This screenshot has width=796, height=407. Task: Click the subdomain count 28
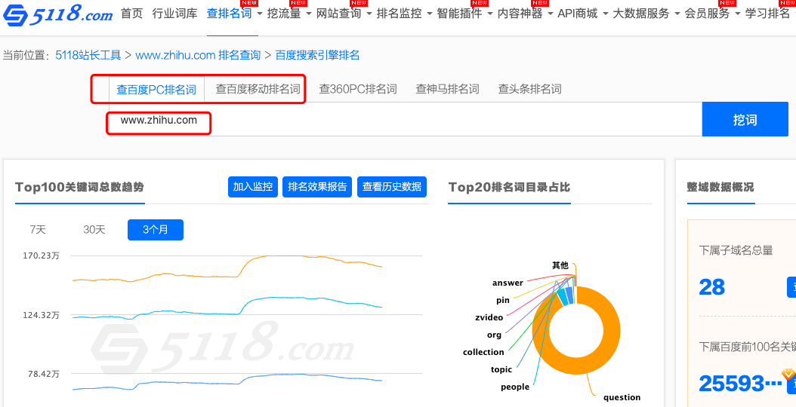[711, 287]
